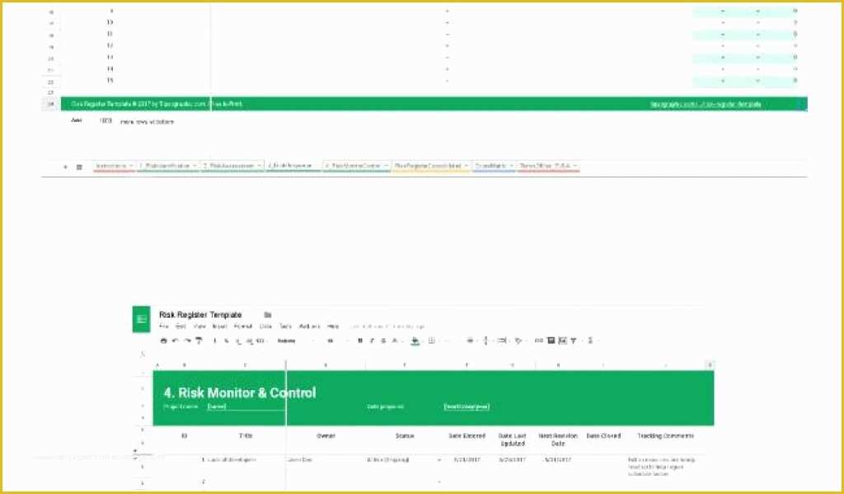The height and width of the screenshot is (494, 844).
Task: Click the Insert comment icon
Action: [x=551, y=341]
